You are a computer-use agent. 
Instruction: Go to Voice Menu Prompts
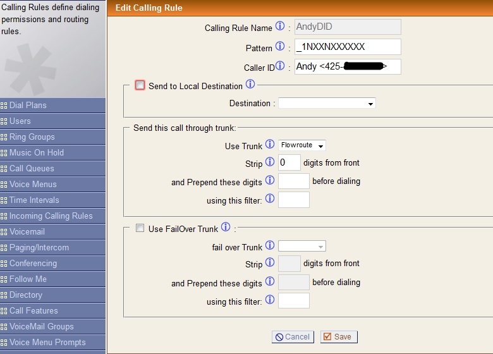point(53,342)
